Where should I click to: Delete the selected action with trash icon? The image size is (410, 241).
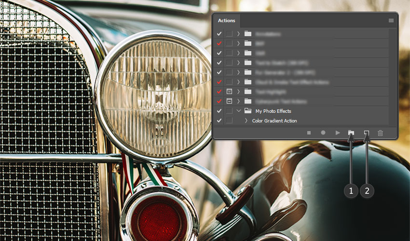(380, 133)
